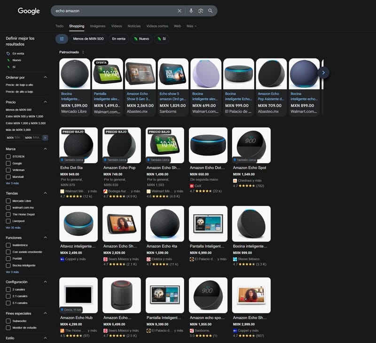
Task: Open the Amazon Echo Pop product title
Action: [119, 168]
